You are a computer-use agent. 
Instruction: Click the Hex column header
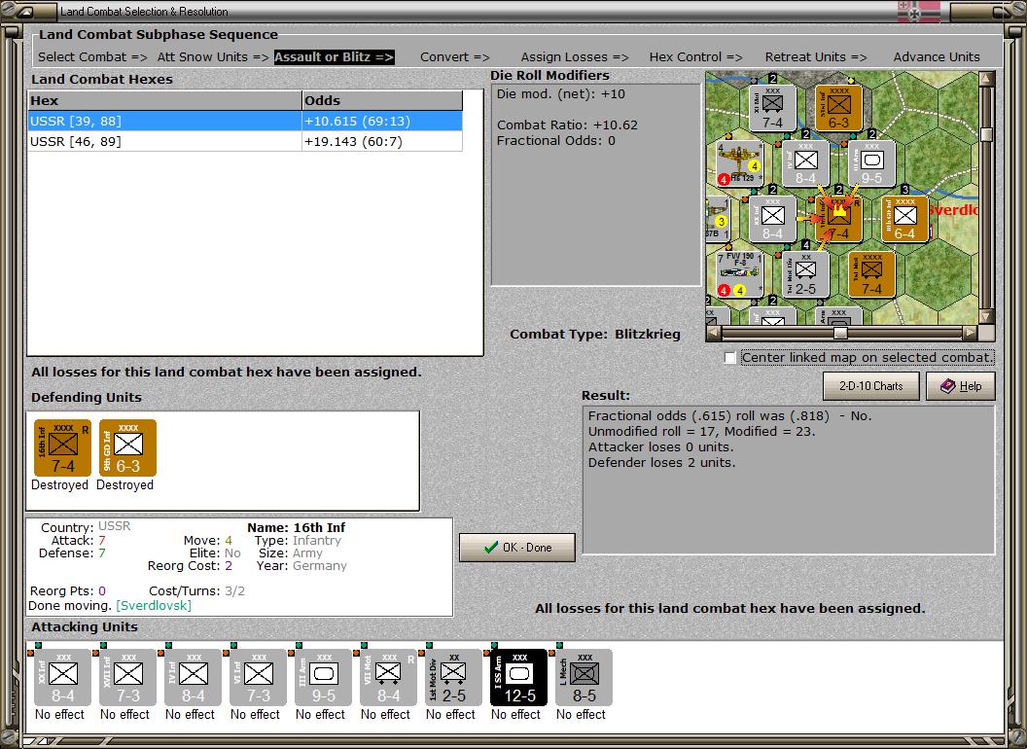click(x=165, y=100)
